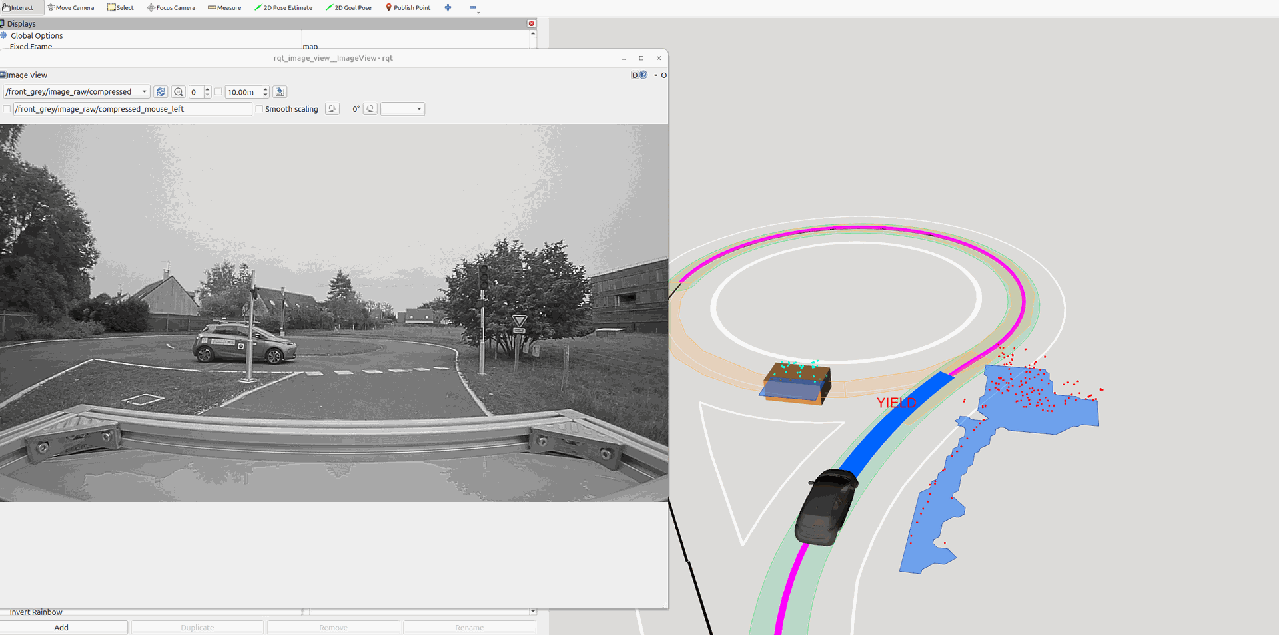Select the Publish Point tool
The width and height of the screenshot is (1279, 635).
408,8
